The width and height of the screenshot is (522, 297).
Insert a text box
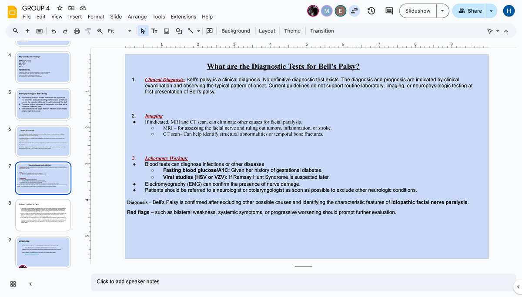point(155,31)
